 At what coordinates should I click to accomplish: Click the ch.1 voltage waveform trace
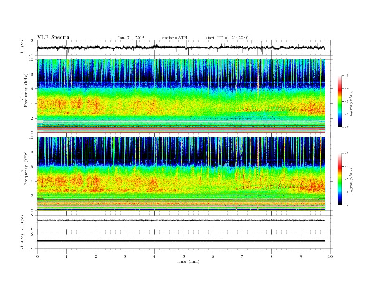(x=181, y=48)
